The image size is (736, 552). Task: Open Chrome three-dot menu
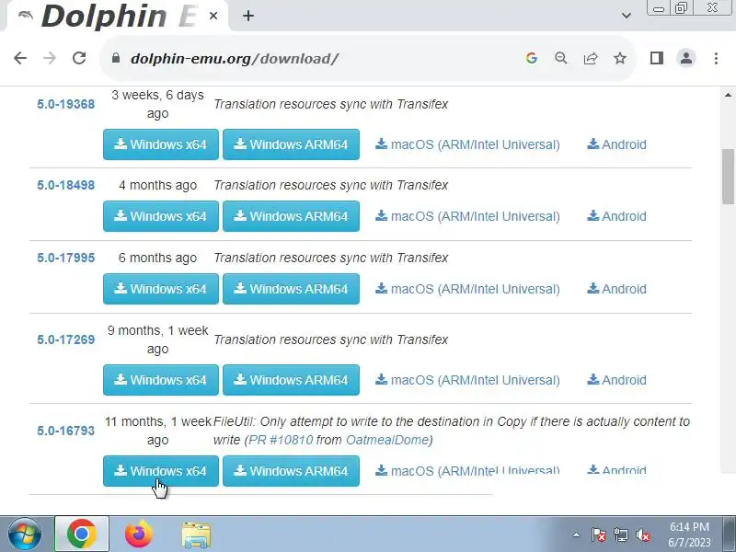click(716, 58)
